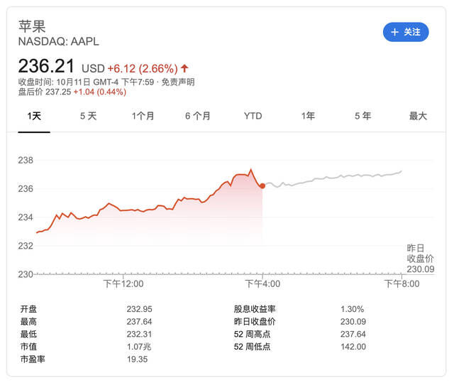Select the 1天 time range tab
Image resolution: width=454 pixels, height=383 pixels.
point(34,116)
